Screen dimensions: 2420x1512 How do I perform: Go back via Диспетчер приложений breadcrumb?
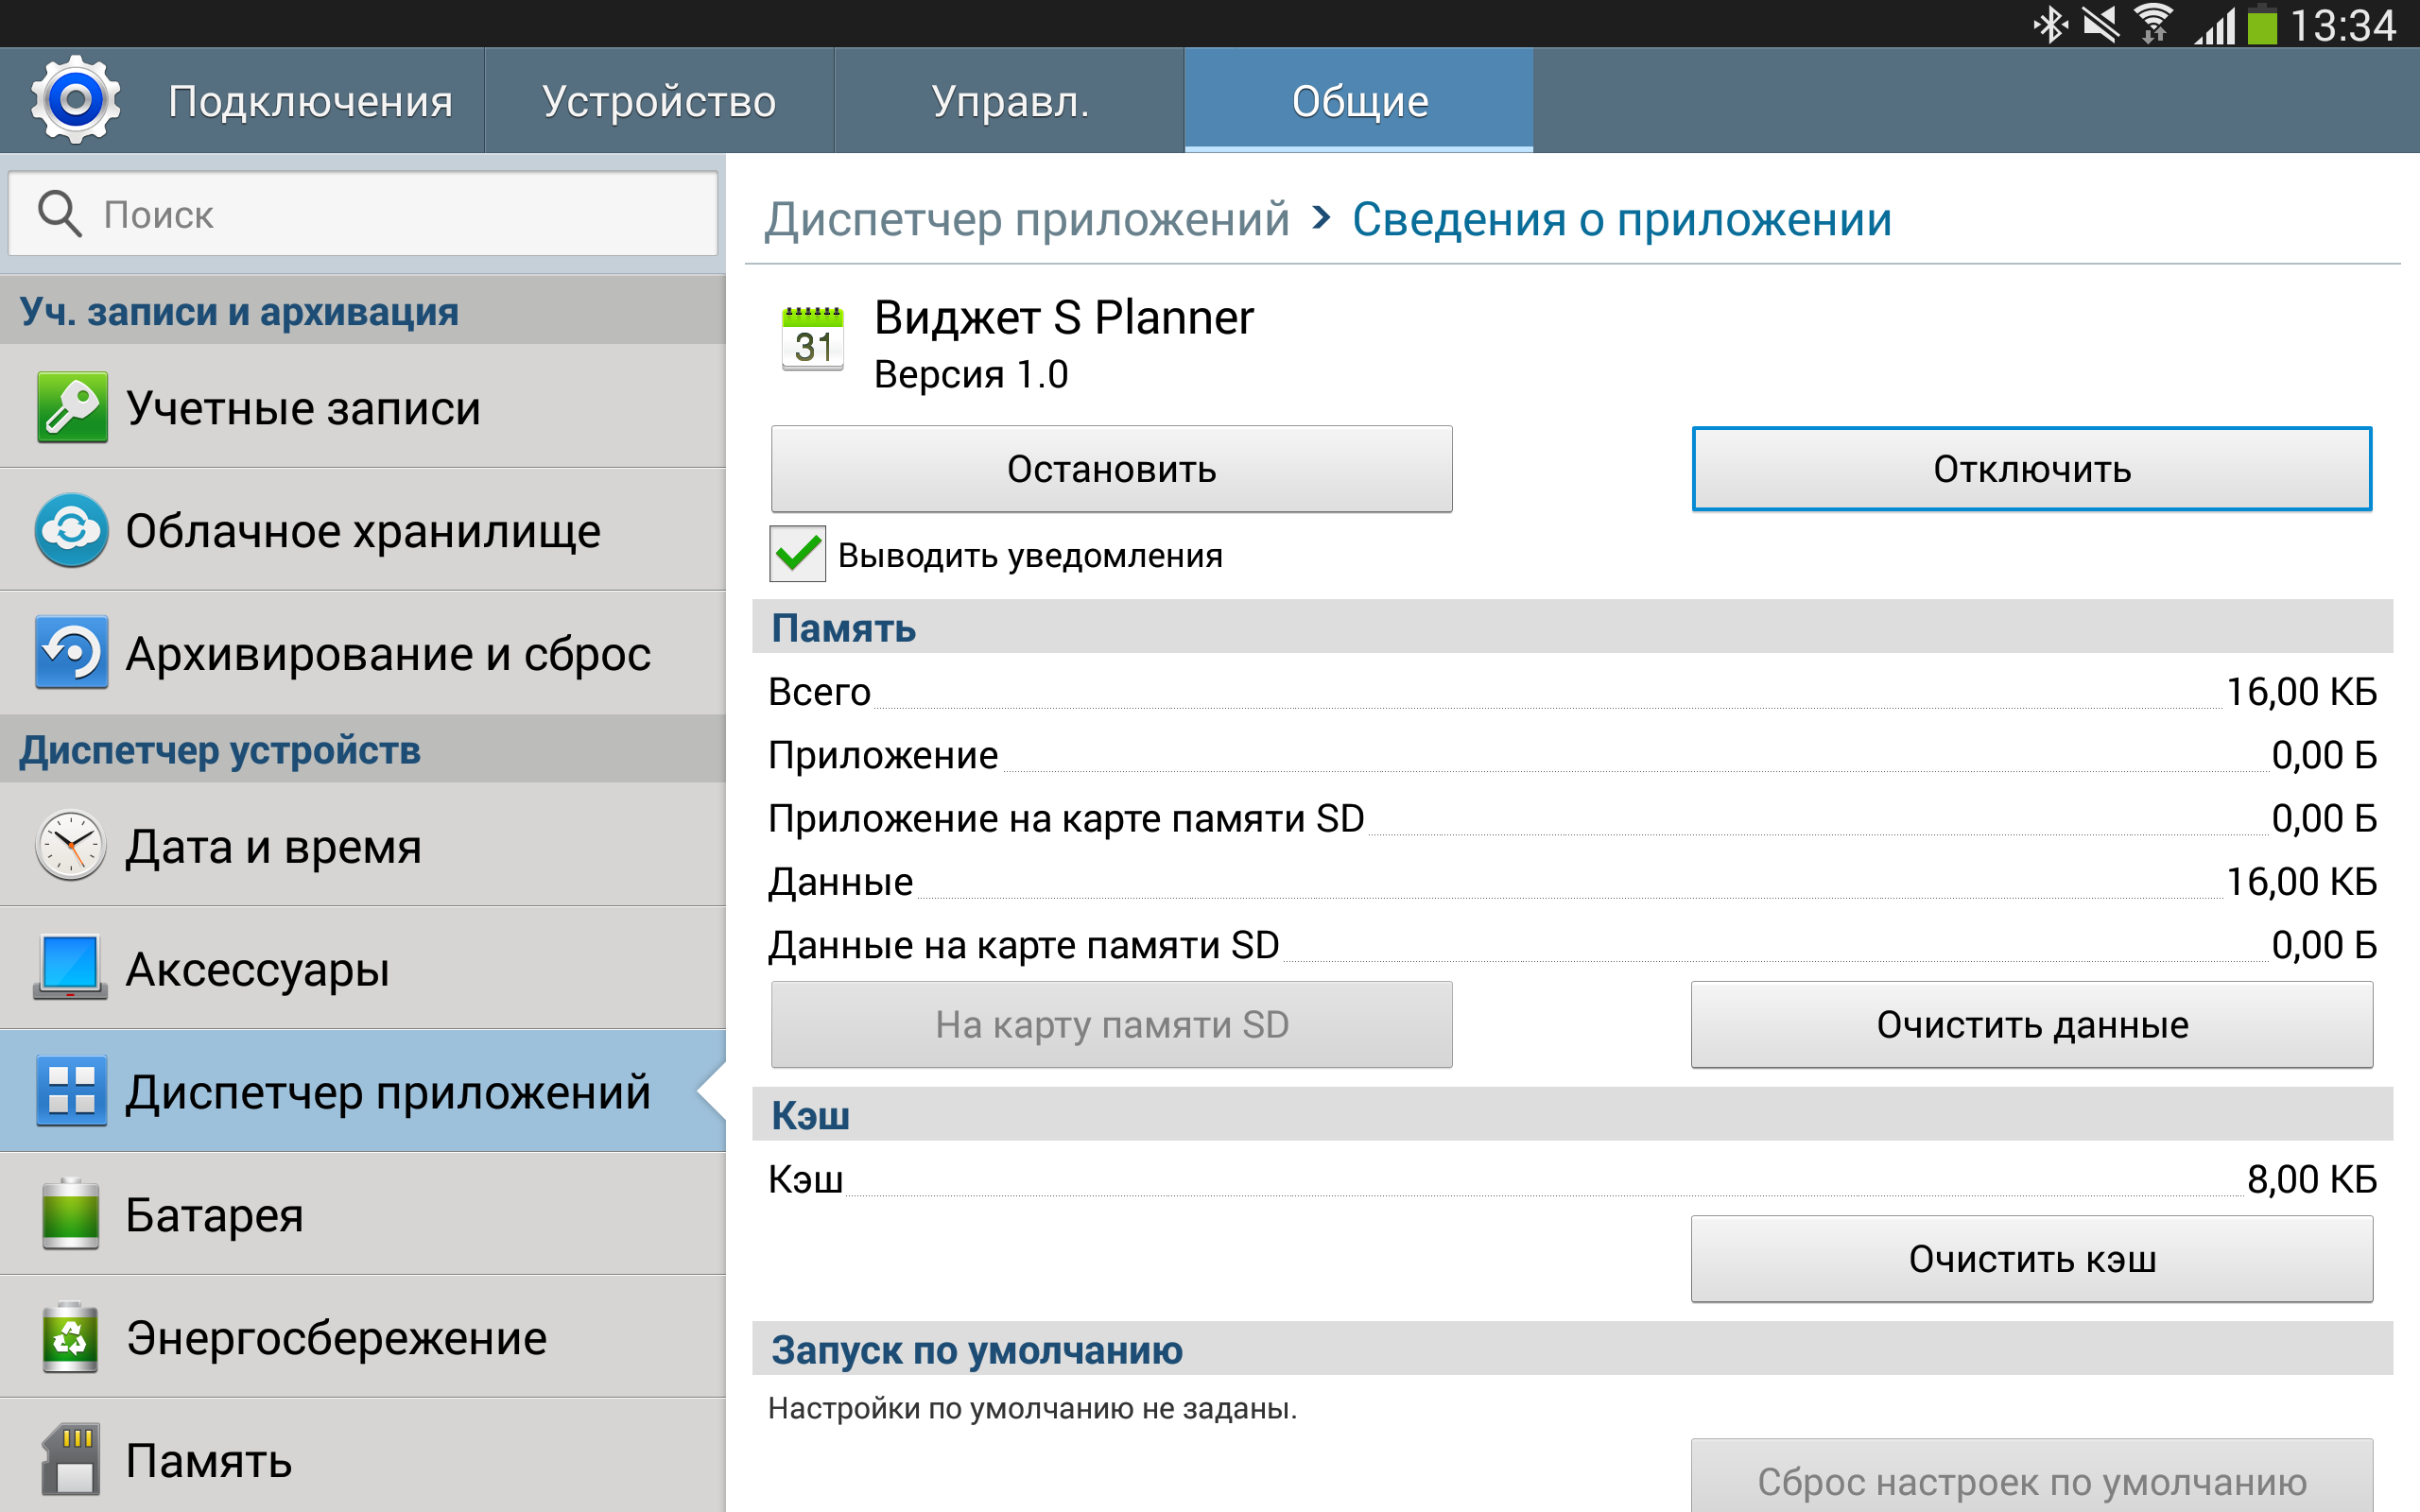pyautogui.click(x=1027, y=219)
